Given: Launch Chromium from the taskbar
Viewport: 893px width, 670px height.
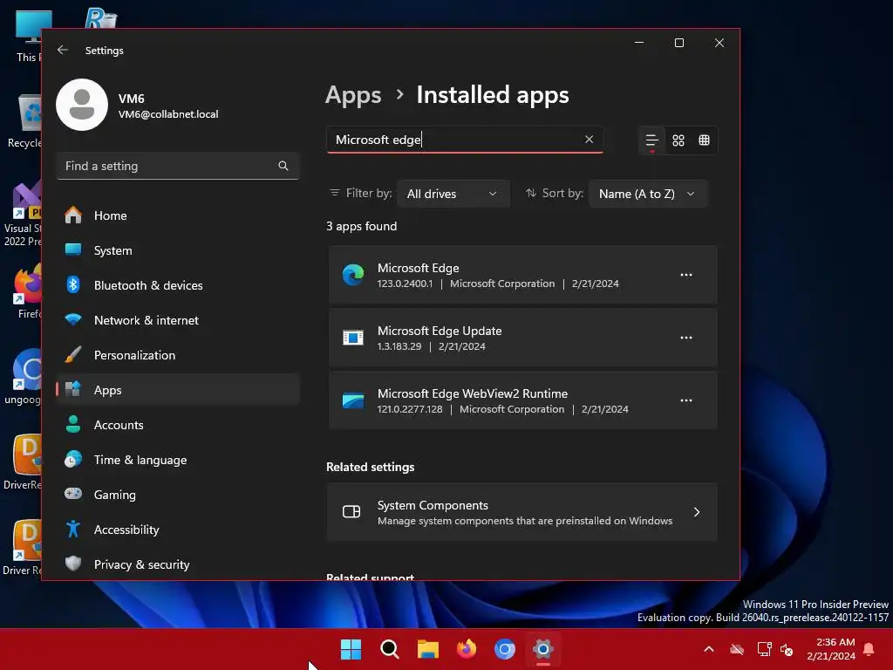Looking at the screenshot, I should pos(505,649).
